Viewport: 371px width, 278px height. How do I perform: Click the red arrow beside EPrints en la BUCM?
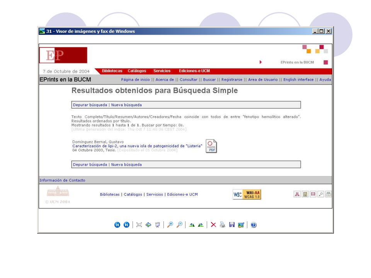260,62
